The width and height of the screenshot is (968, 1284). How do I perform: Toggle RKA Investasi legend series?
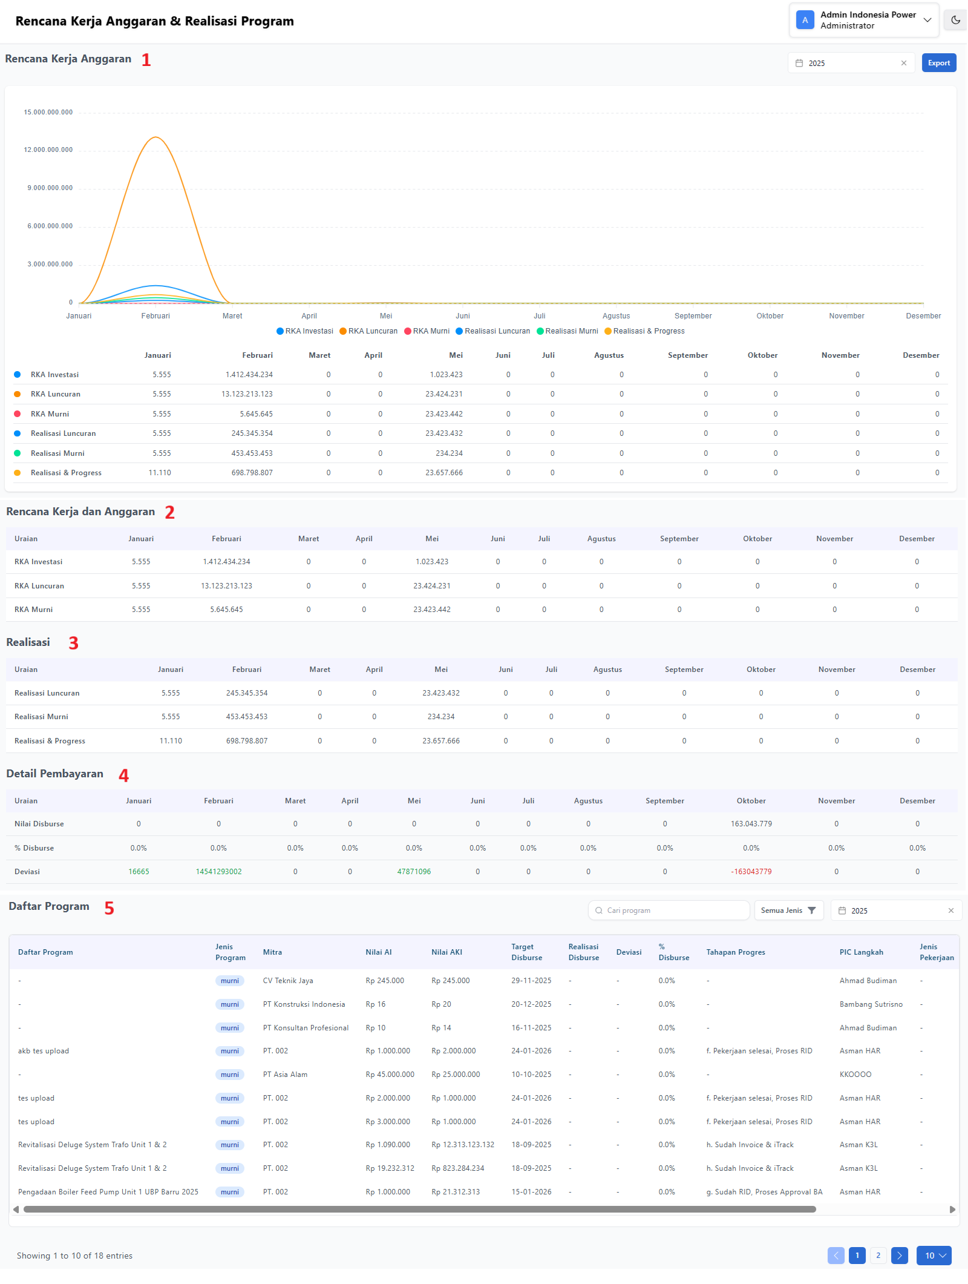click(305, 331)
